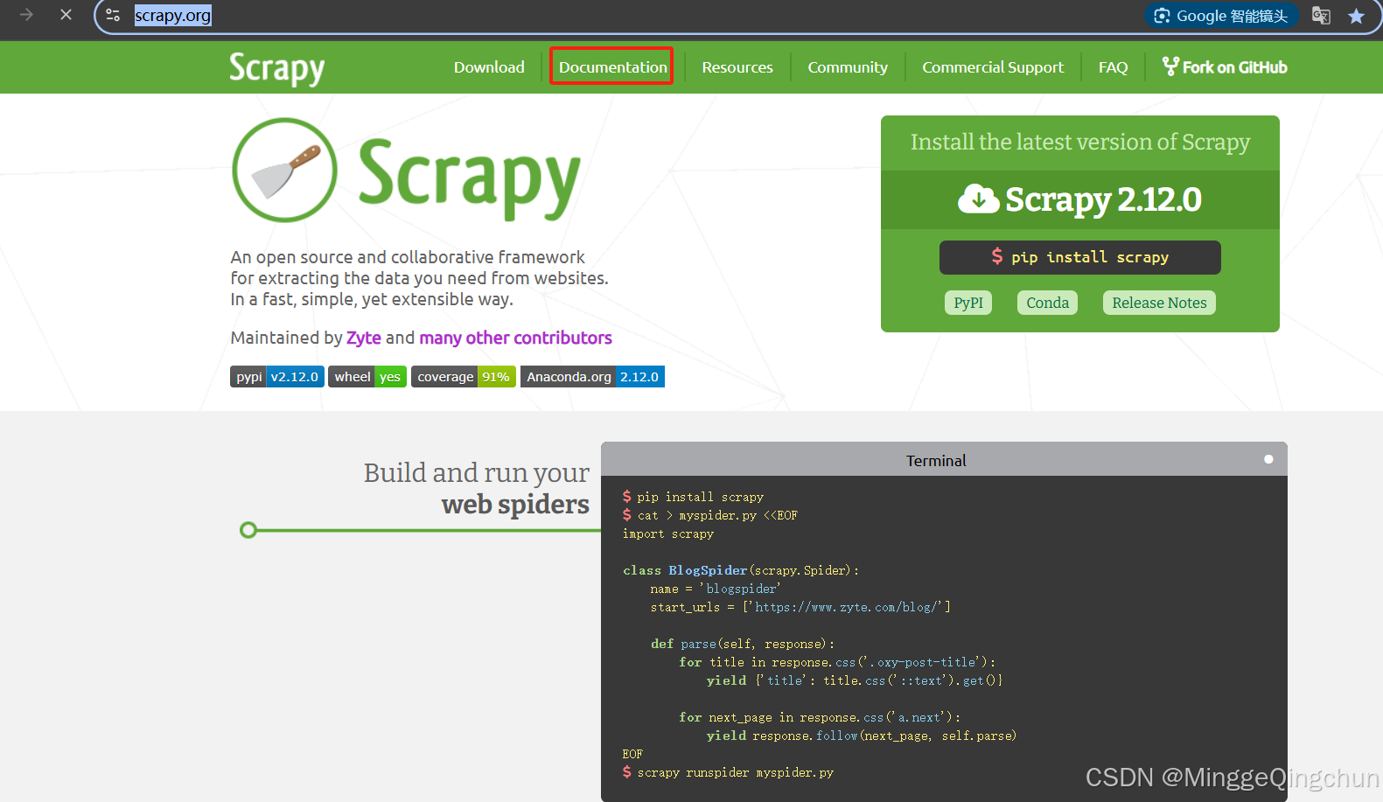Screen dimensions: 1383x802
Task: Open the Download menu item
Action: click(x=489, y=67)
